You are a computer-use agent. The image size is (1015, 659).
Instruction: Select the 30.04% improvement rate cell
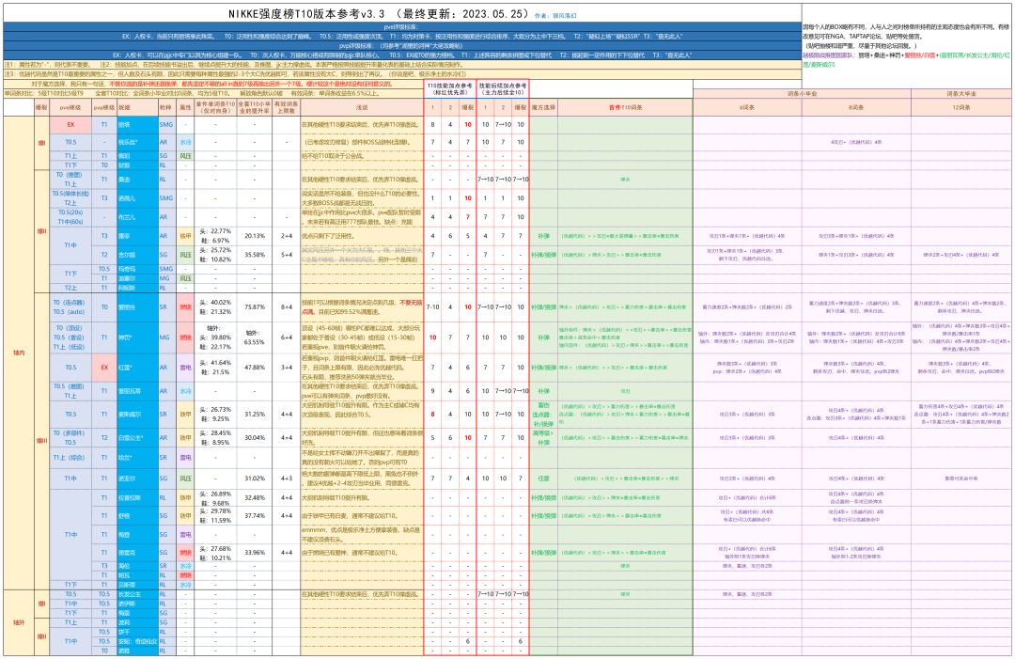(x=255, y=437)
